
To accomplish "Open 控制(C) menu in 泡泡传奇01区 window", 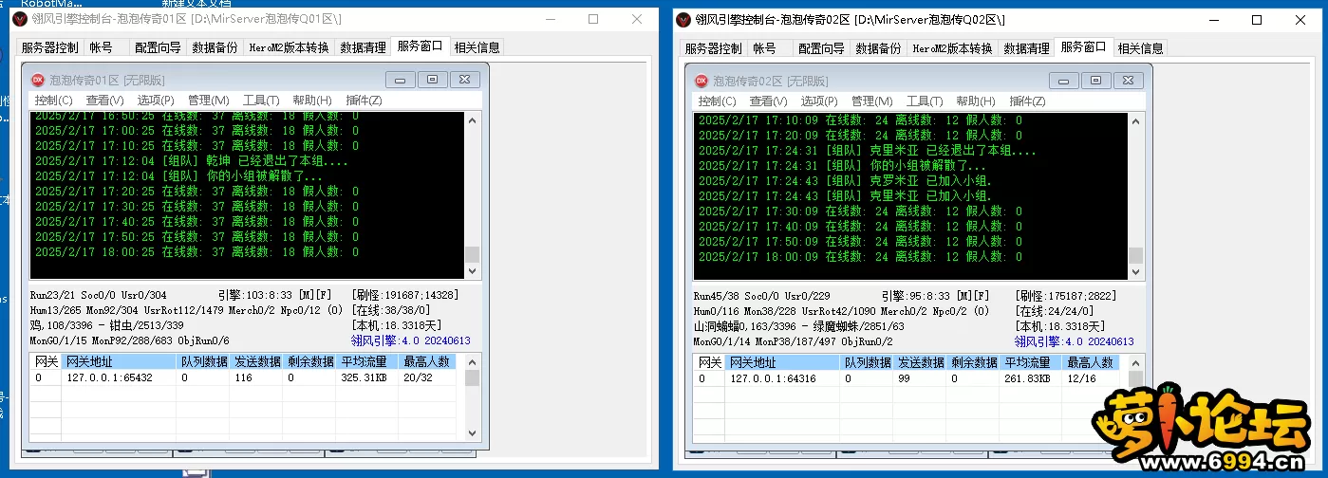I will [x=53, y=101].
